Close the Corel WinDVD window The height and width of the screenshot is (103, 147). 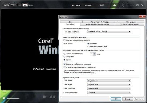click(x=142, y=5)
